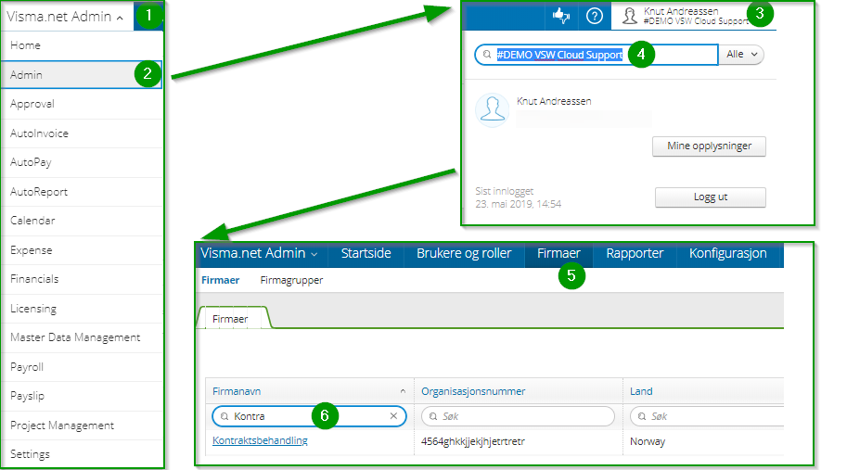Click the search icon in the Land filter
The height and width of the screenshot is (470, 847).
click(642, 416)
